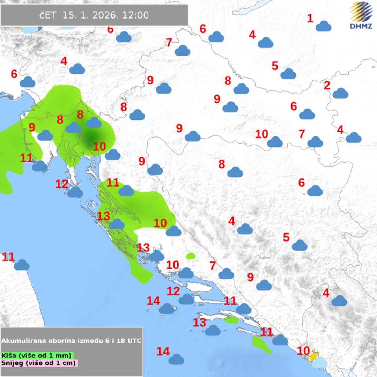Click the date header ČET 15. 1. 2026. 12:00
The image size is (377, 377).
(x=94, y=15)
